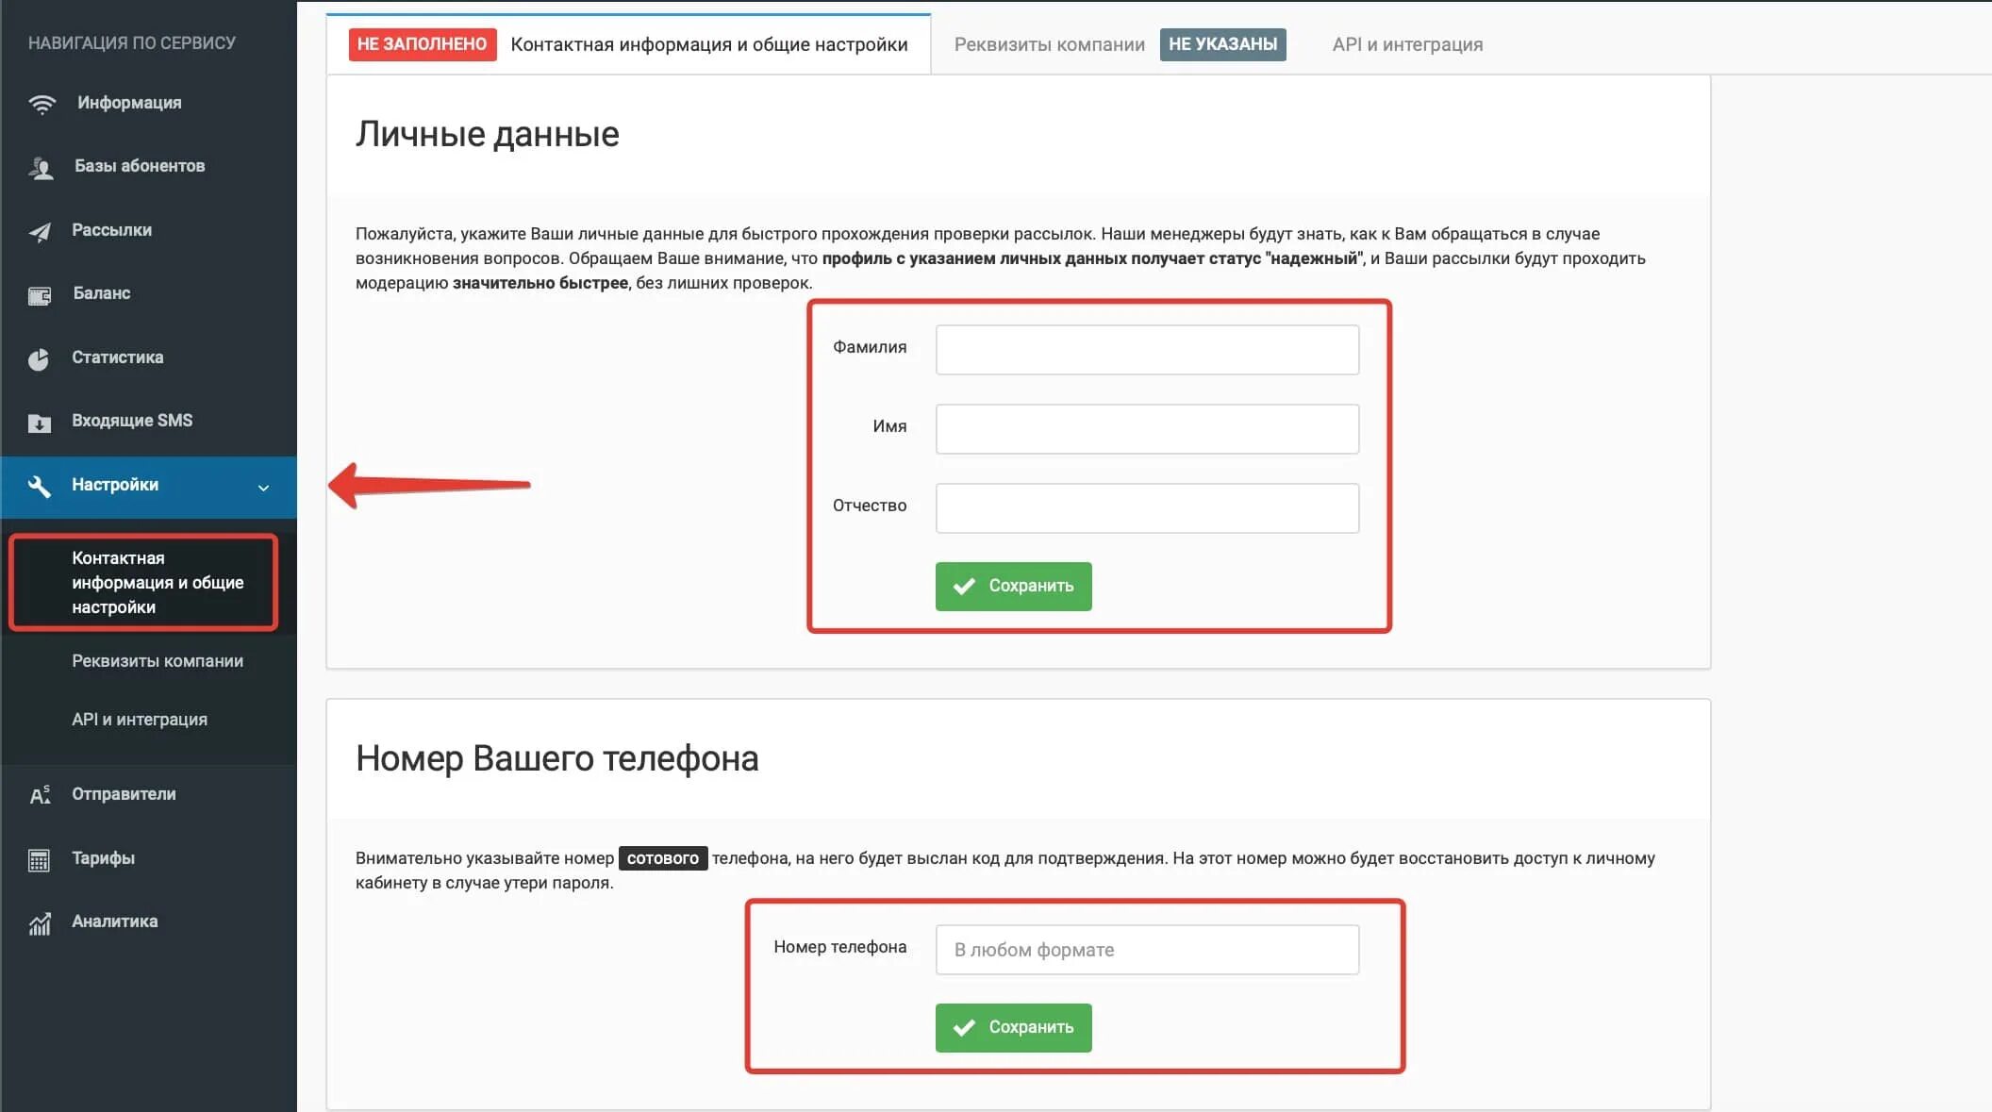Click the Отправители letter icon

pos(40,795)
